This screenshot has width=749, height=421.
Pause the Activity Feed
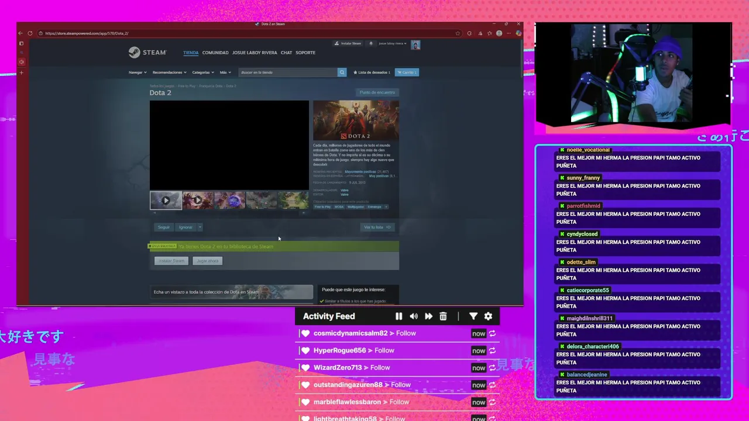coord(398,316)
